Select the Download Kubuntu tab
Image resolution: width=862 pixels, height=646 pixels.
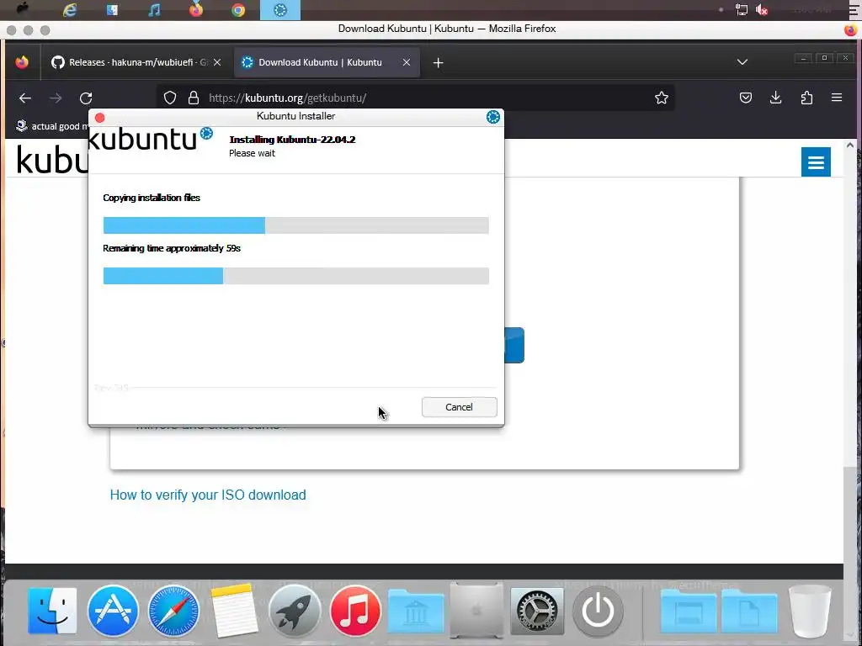(320, 62)
